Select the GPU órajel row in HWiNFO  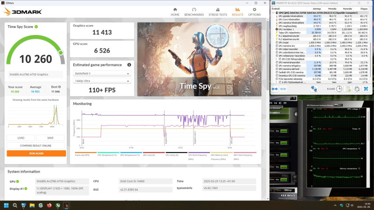pos(321,42)
